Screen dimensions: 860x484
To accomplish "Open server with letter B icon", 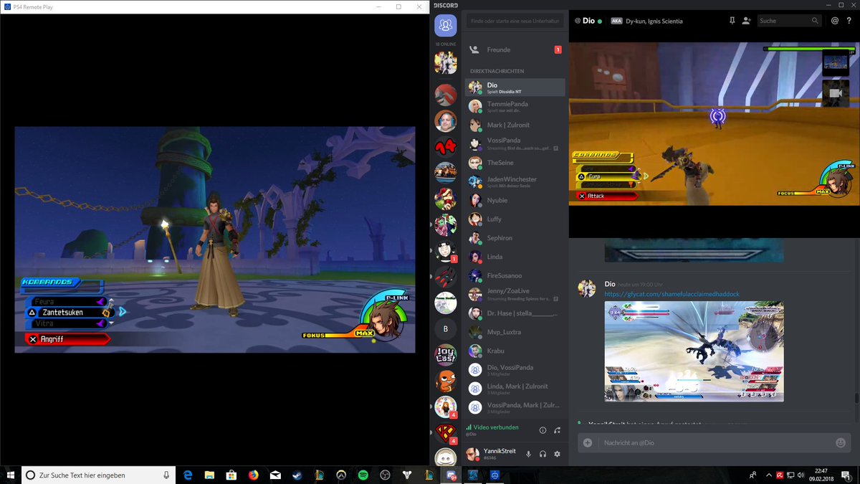I will [x=445, y=330].
